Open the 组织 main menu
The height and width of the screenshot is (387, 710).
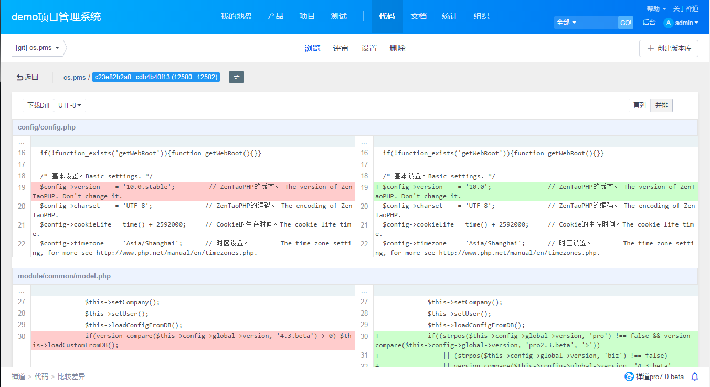pos(481,16)
